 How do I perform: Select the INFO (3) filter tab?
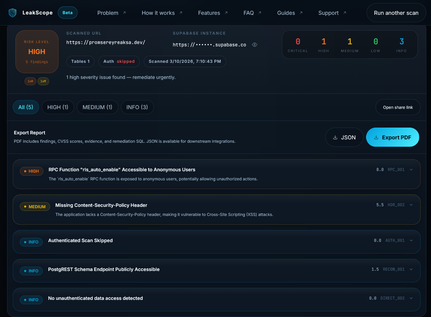(137, 107)
